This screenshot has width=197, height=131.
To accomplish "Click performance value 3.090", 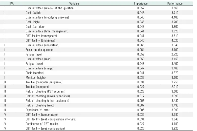I will (x=175, y=110).
